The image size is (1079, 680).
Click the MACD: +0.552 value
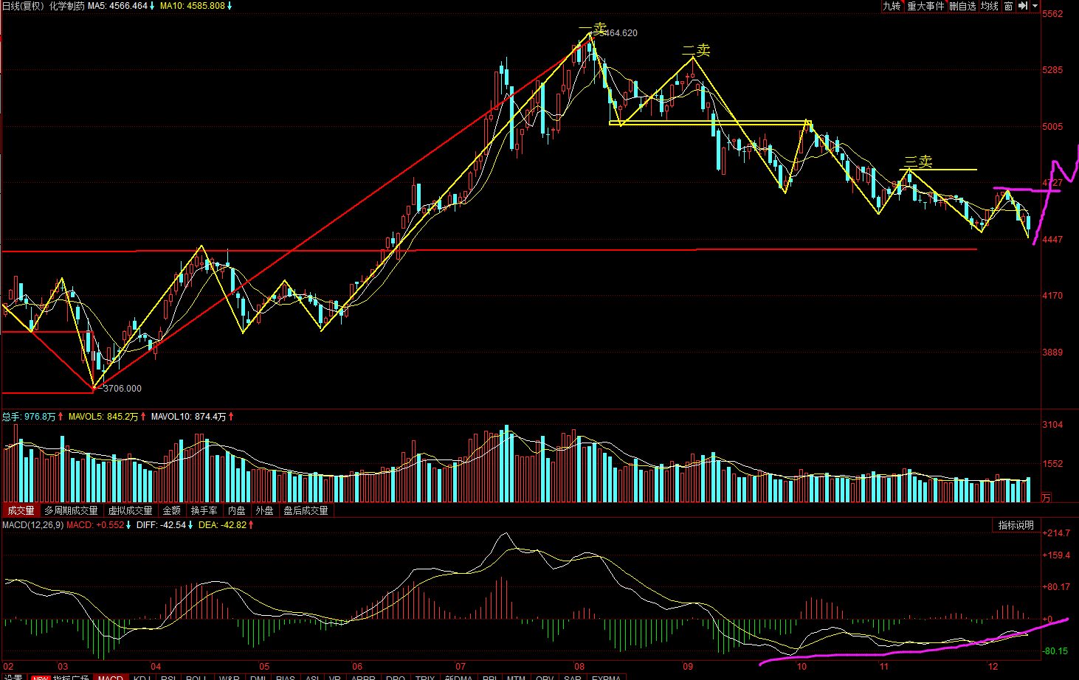[95, 525]
